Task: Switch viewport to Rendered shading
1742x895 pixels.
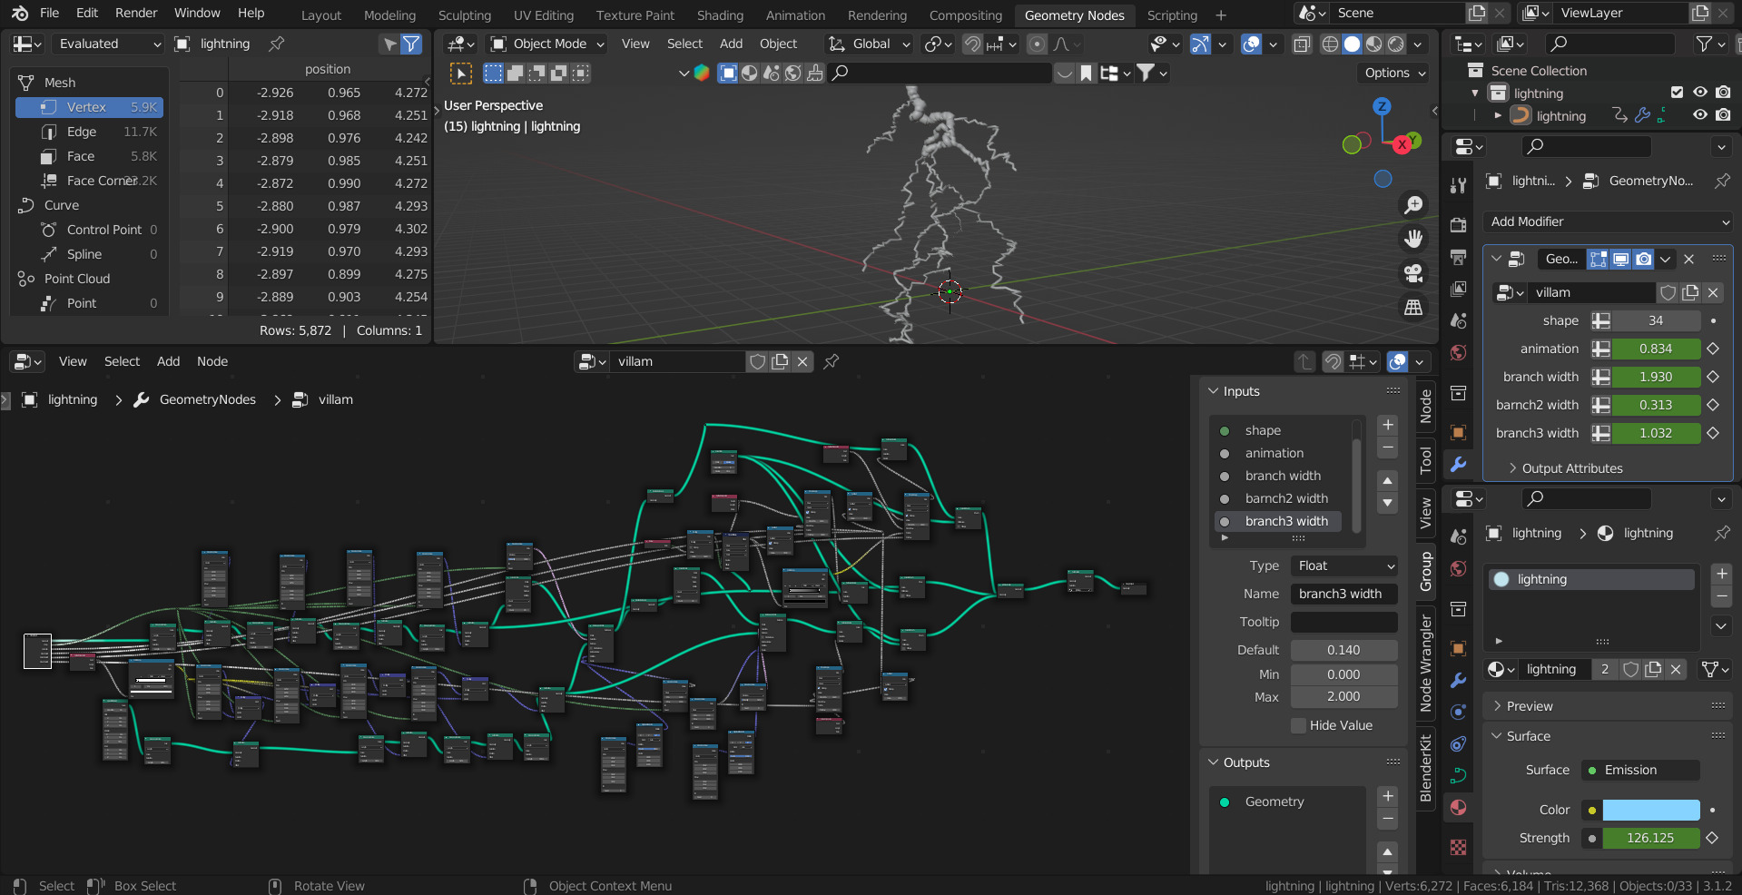Action: coord(1395,44)
